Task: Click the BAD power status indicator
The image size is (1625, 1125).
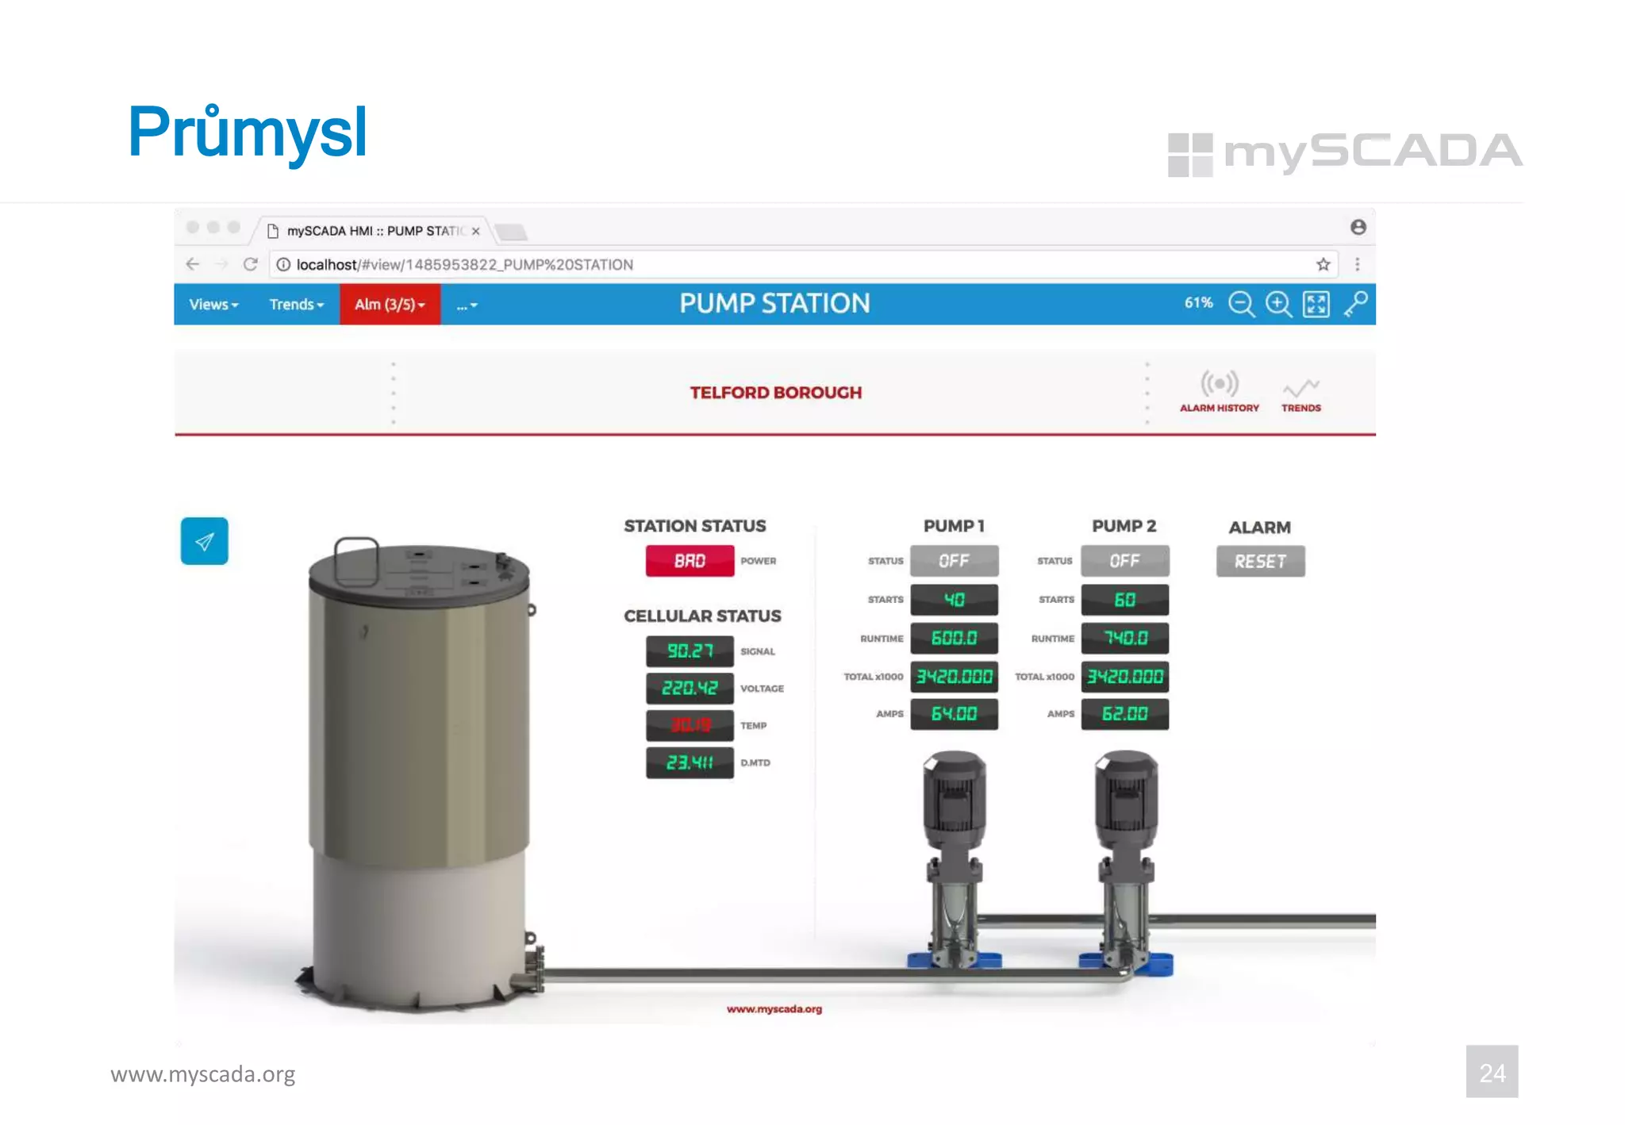Action: pyautogui.click(x=690, y=561)
